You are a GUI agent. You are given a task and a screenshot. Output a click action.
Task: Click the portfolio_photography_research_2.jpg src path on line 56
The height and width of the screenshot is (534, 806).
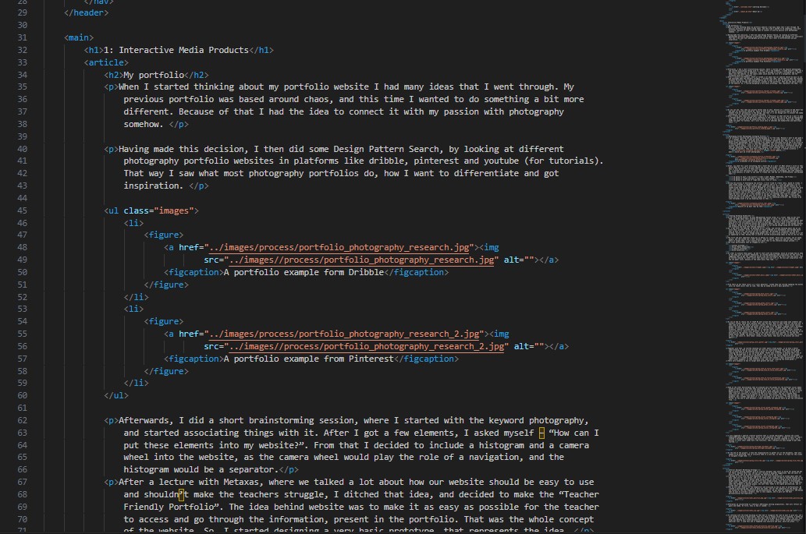point(367,346)
